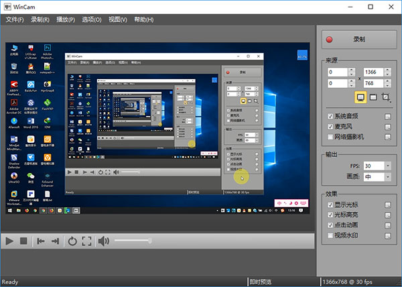Click the 录制 record button
This screenshot has height=287, width=402.
tap(358, 40)
